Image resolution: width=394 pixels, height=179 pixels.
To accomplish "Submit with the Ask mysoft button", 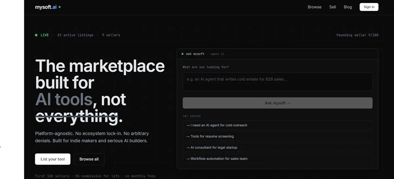I will pos(277,103).
